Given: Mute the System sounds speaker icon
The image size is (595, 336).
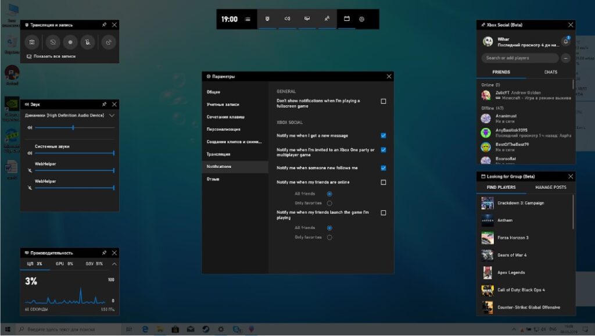Looking at the screenshot, I should coord(30,153).
